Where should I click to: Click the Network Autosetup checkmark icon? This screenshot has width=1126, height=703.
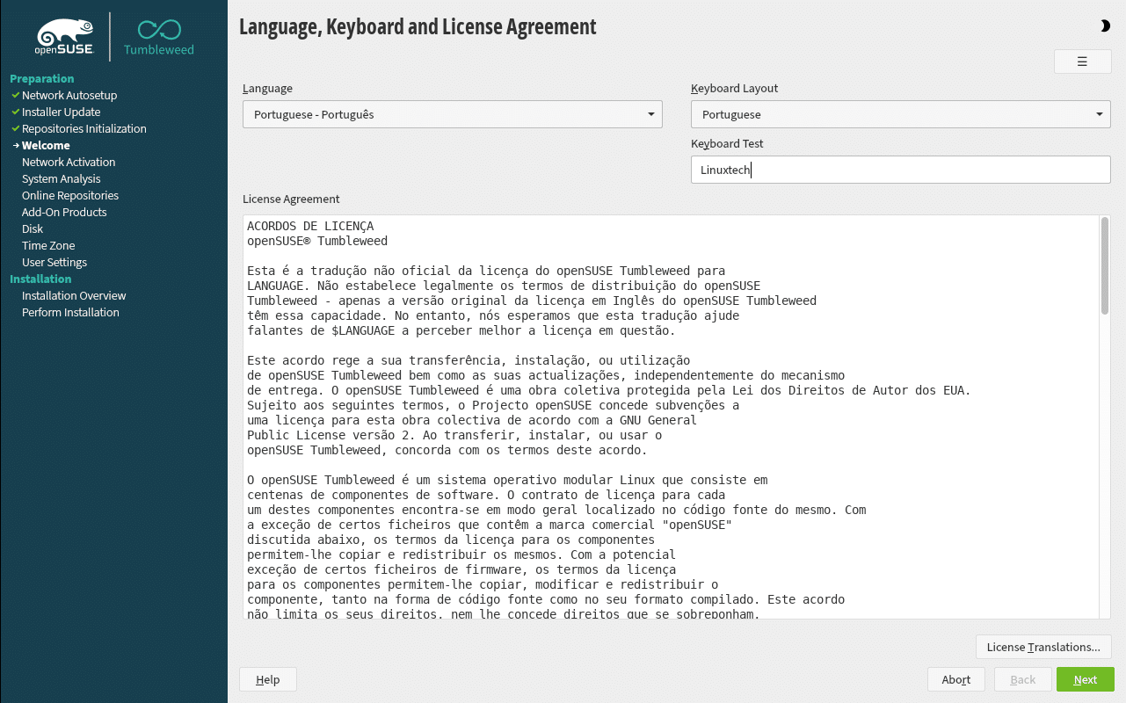coord(15,95)
